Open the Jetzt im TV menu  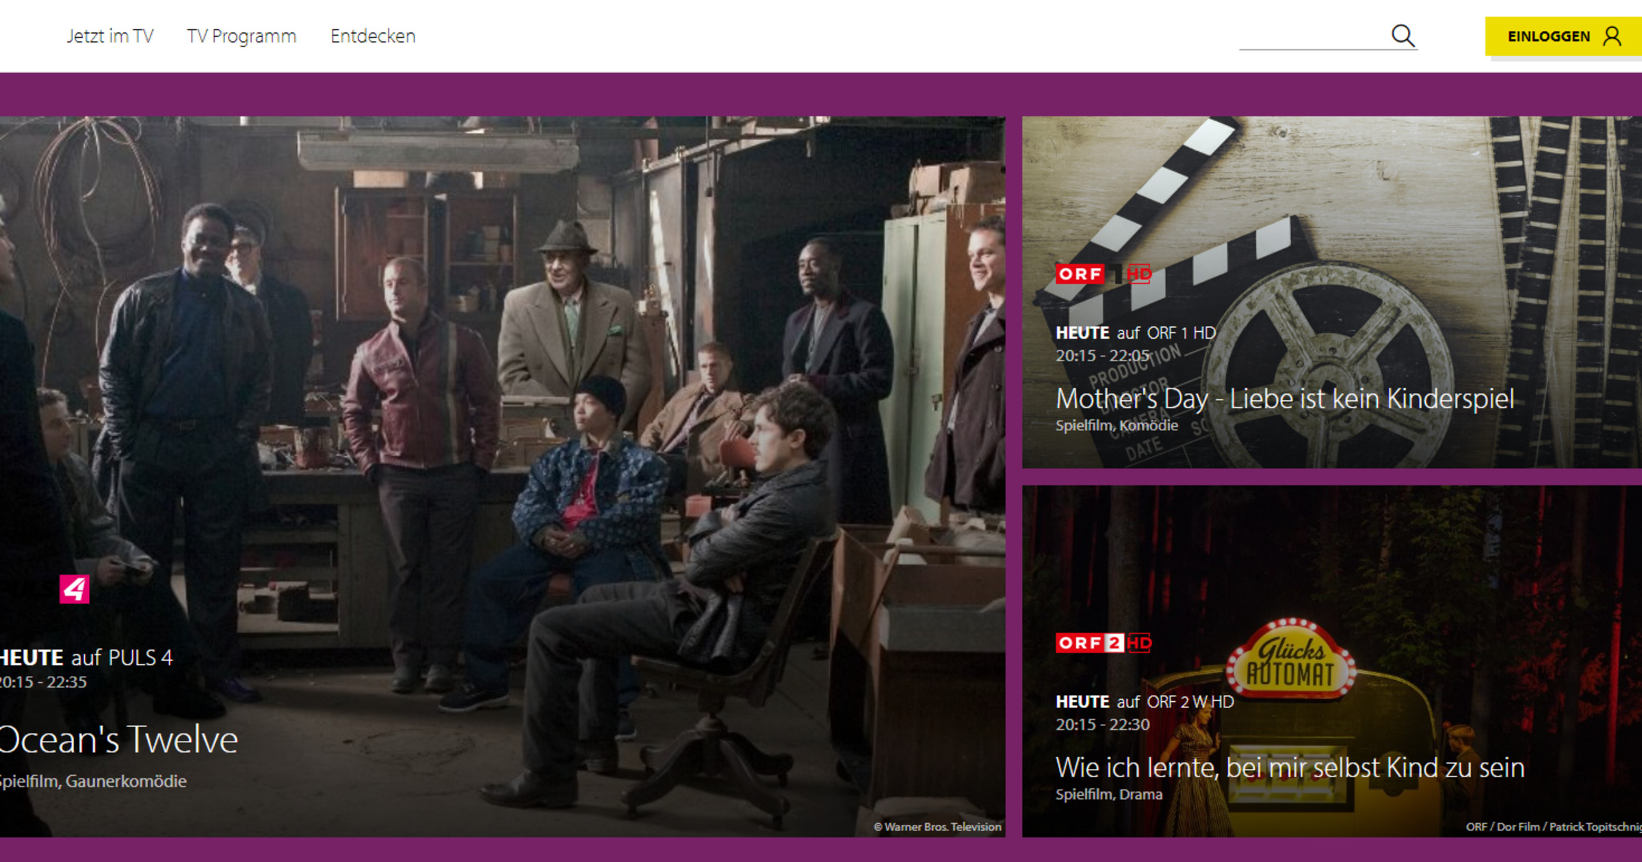coord(109,36)
